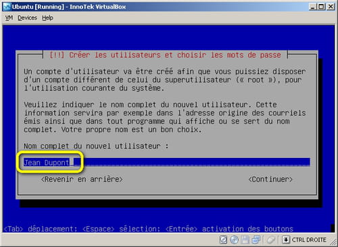
Task: Open the Devices menu
Action: (27, 18)
